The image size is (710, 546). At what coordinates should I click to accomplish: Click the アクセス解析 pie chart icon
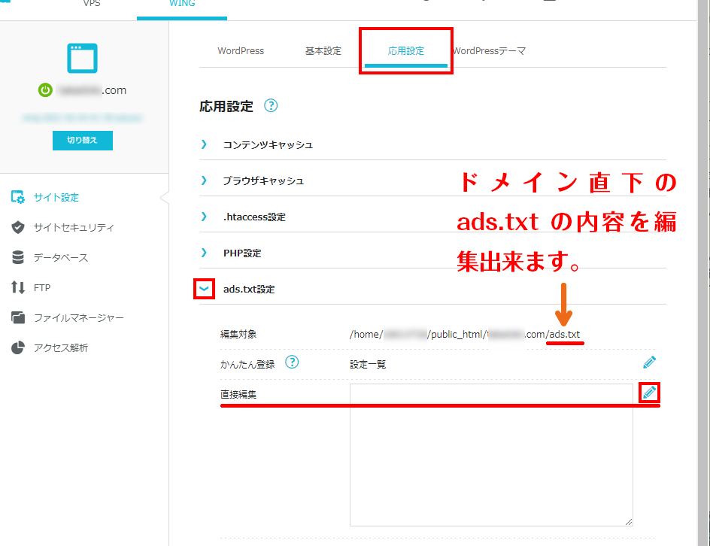coord(18,347)
